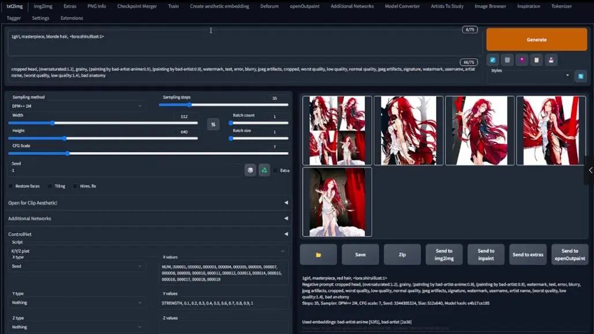Open the Extensions tab
Image resolution: width=594 pixels, height=334 pixels.
click(72, 18)
